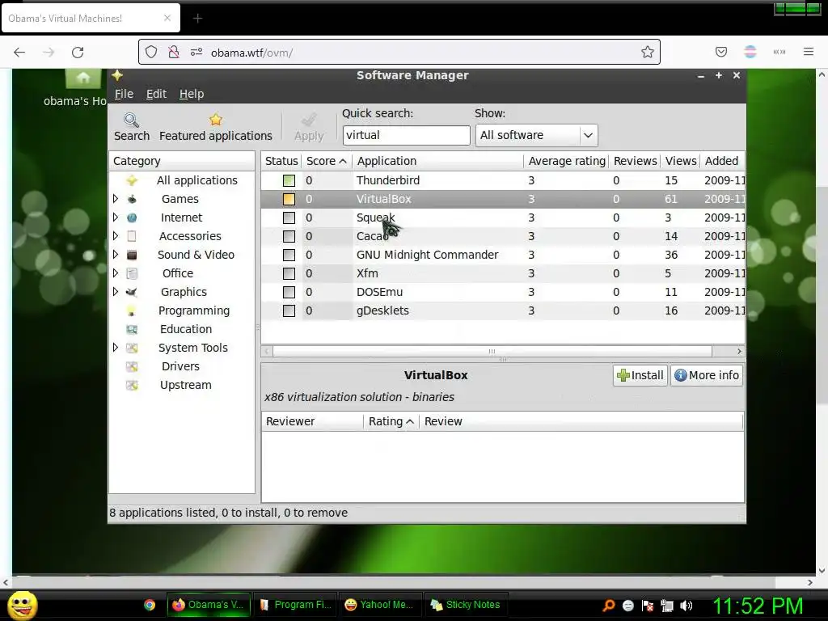
Task: Open the Help menu
Action: (191, 94)
